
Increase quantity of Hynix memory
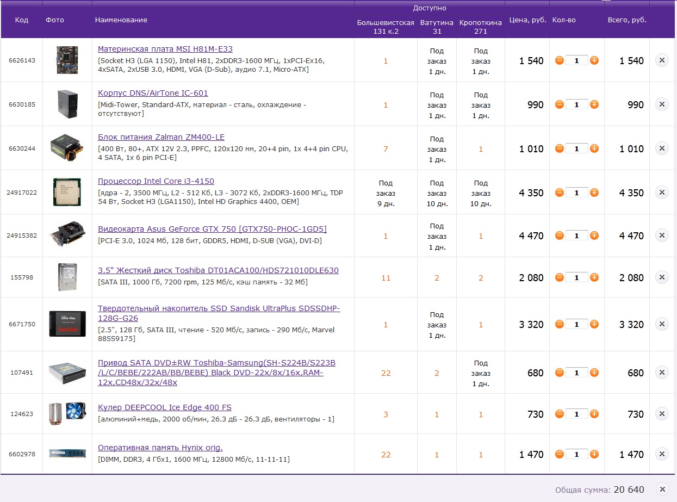coord(594,454)
